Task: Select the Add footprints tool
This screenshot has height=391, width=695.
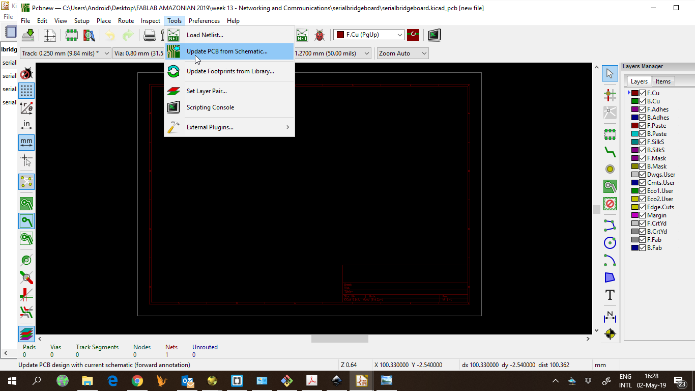Action: coord(610,134)
